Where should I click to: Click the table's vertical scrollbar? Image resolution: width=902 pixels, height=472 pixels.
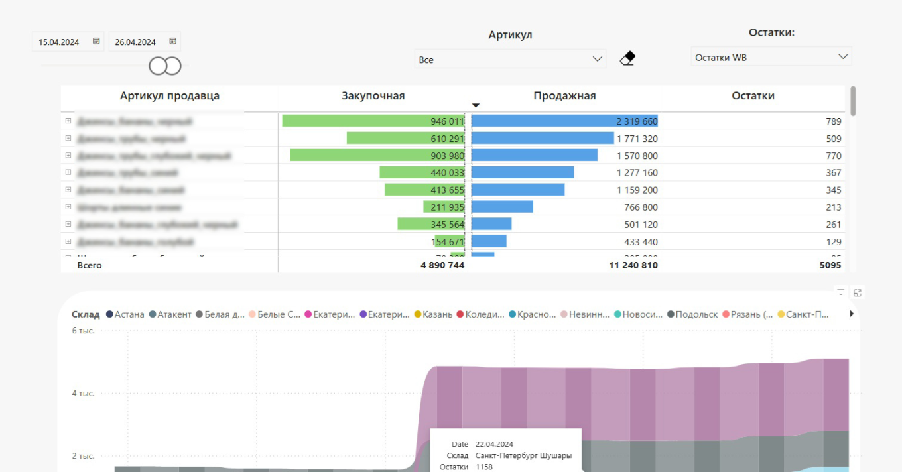coord(853,101)
